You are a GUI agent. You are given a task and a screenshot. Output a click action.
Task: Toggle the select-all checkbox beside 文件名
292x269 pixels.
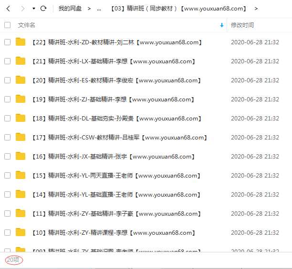(x=8, y=25)
